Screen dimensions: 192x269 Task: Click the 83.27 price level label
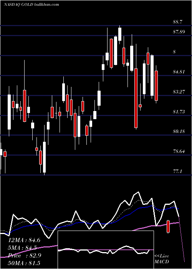179,91
